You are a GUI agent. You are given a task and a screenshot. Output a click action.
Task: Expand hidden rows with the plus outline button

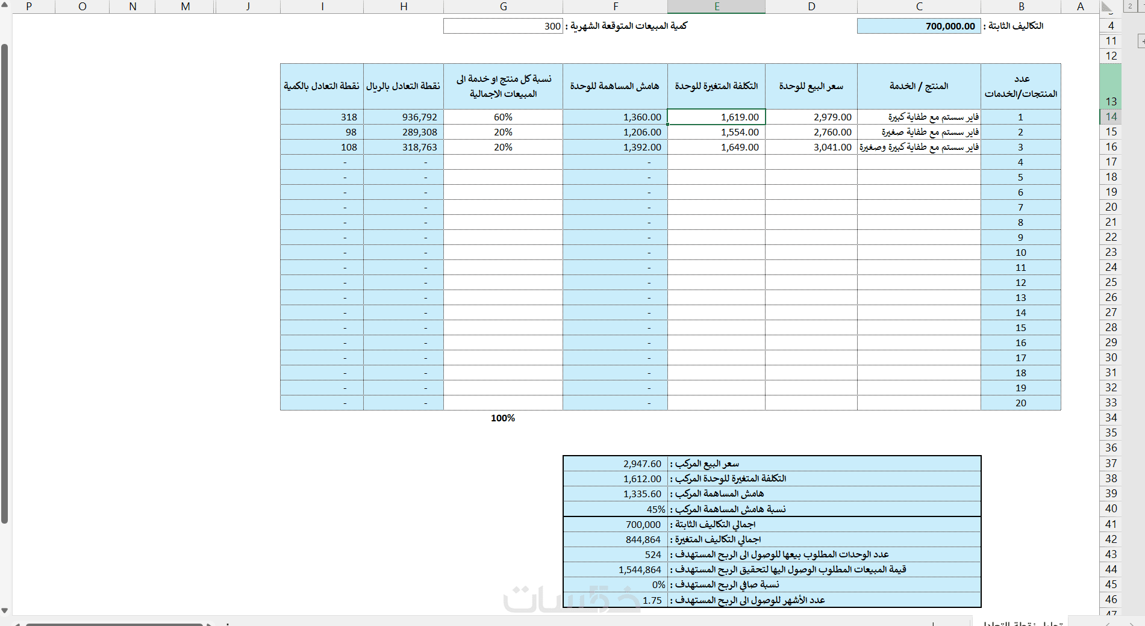(x=1141, y=42)
